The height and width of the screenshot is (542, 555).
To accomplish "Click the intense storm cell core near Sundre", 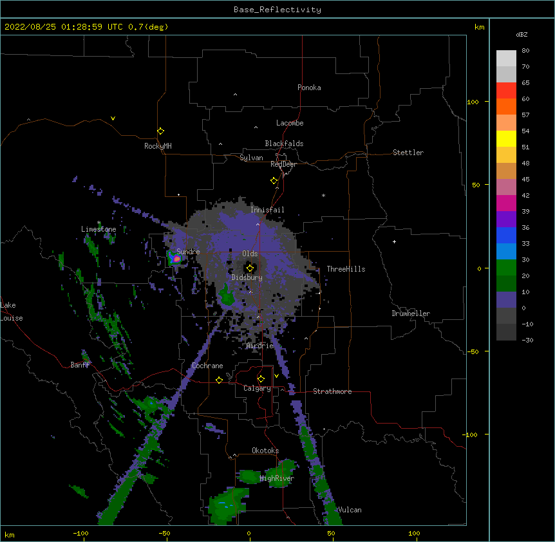I will (176, 259).
